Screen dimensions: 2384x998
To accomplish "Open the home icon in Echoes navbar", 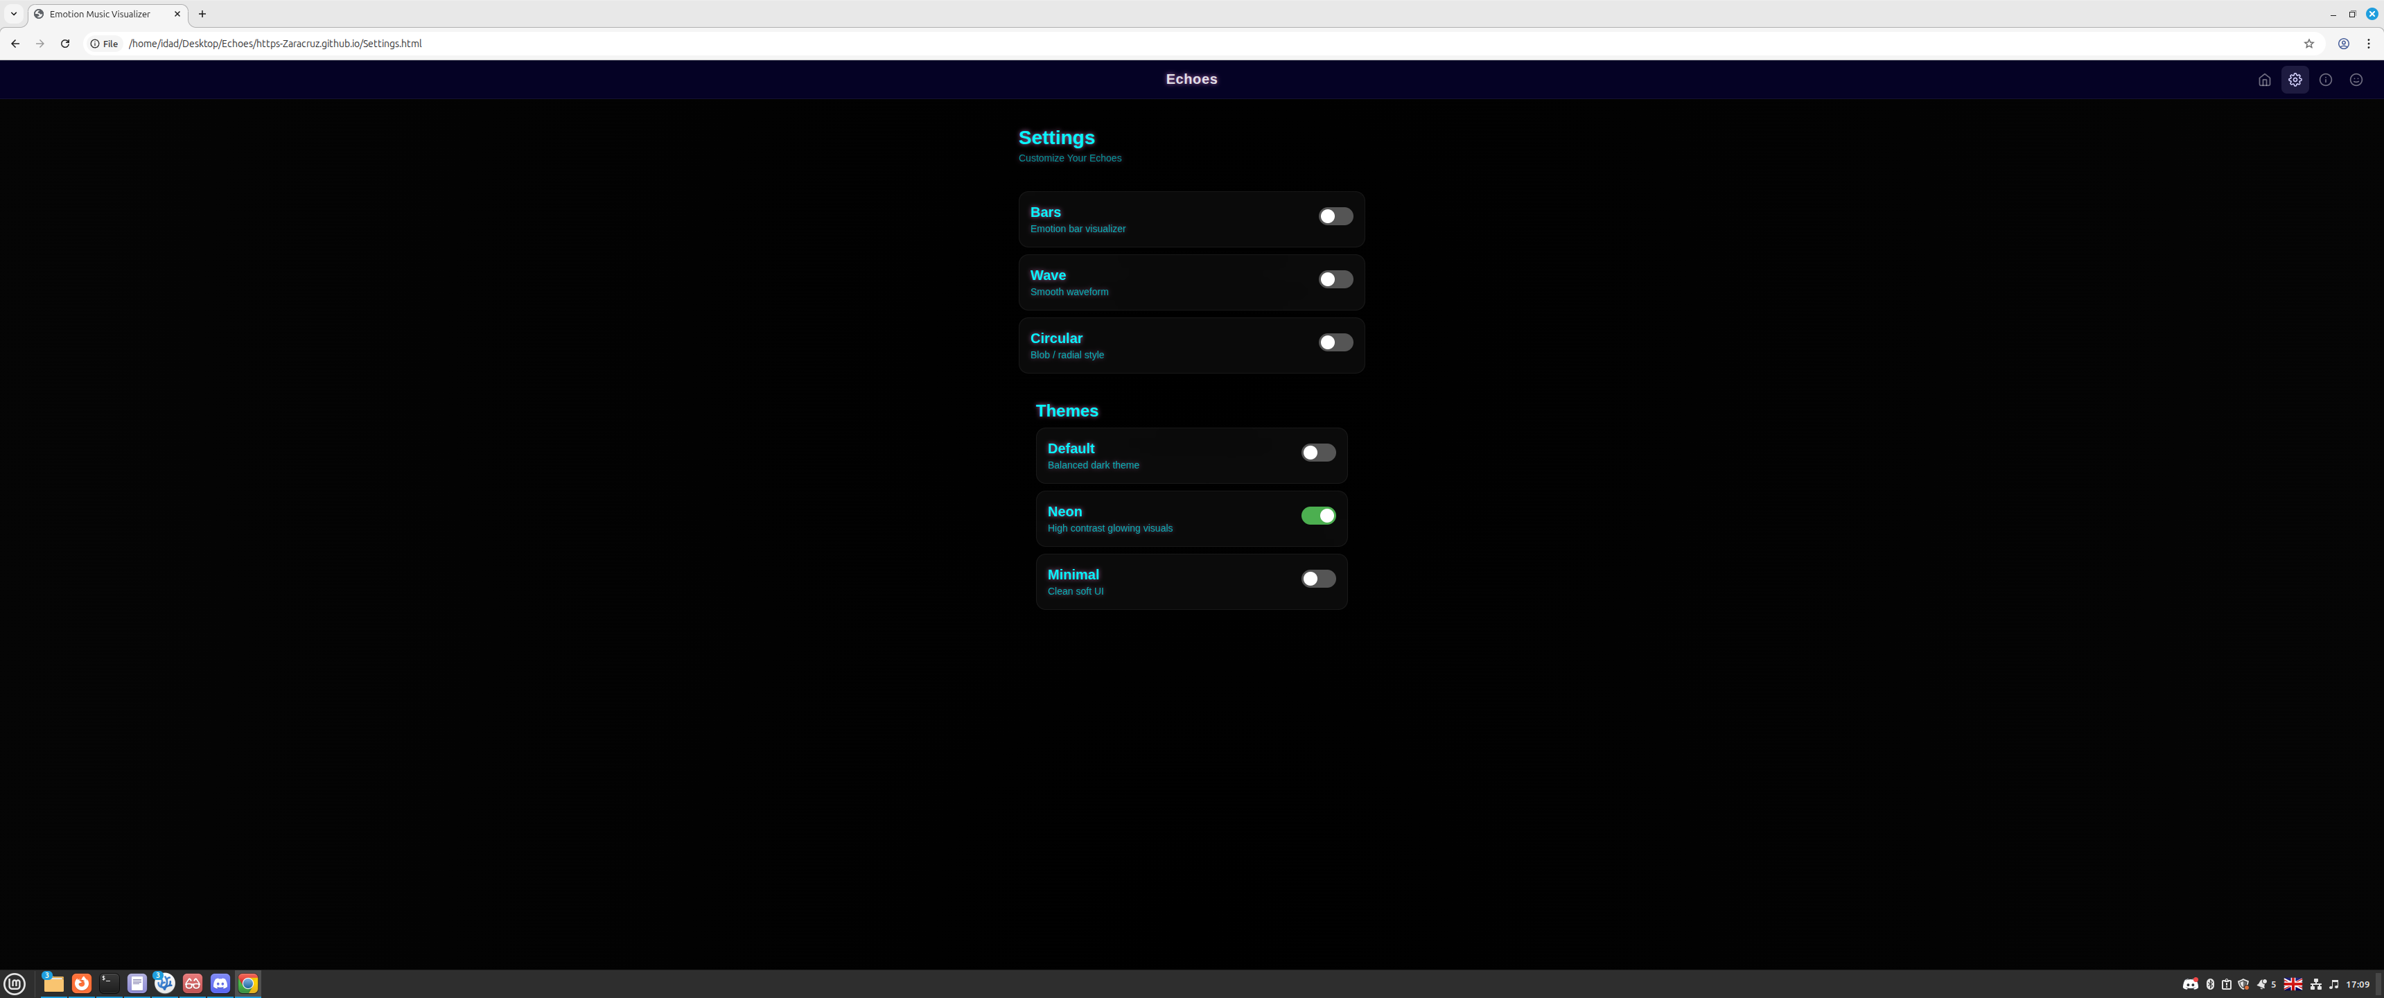I will (x=2265, y=80).
